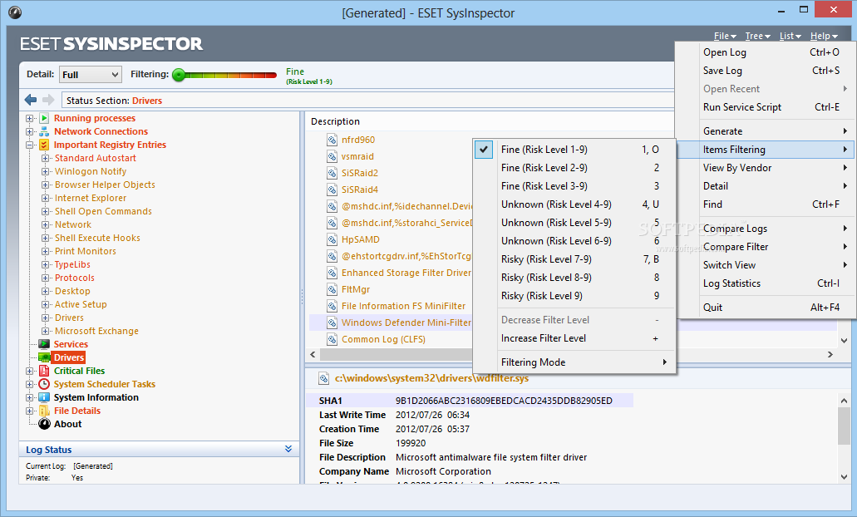857x517 pixels.
Task: Open Compare Logs submenu
Action: tap(766, 229)
